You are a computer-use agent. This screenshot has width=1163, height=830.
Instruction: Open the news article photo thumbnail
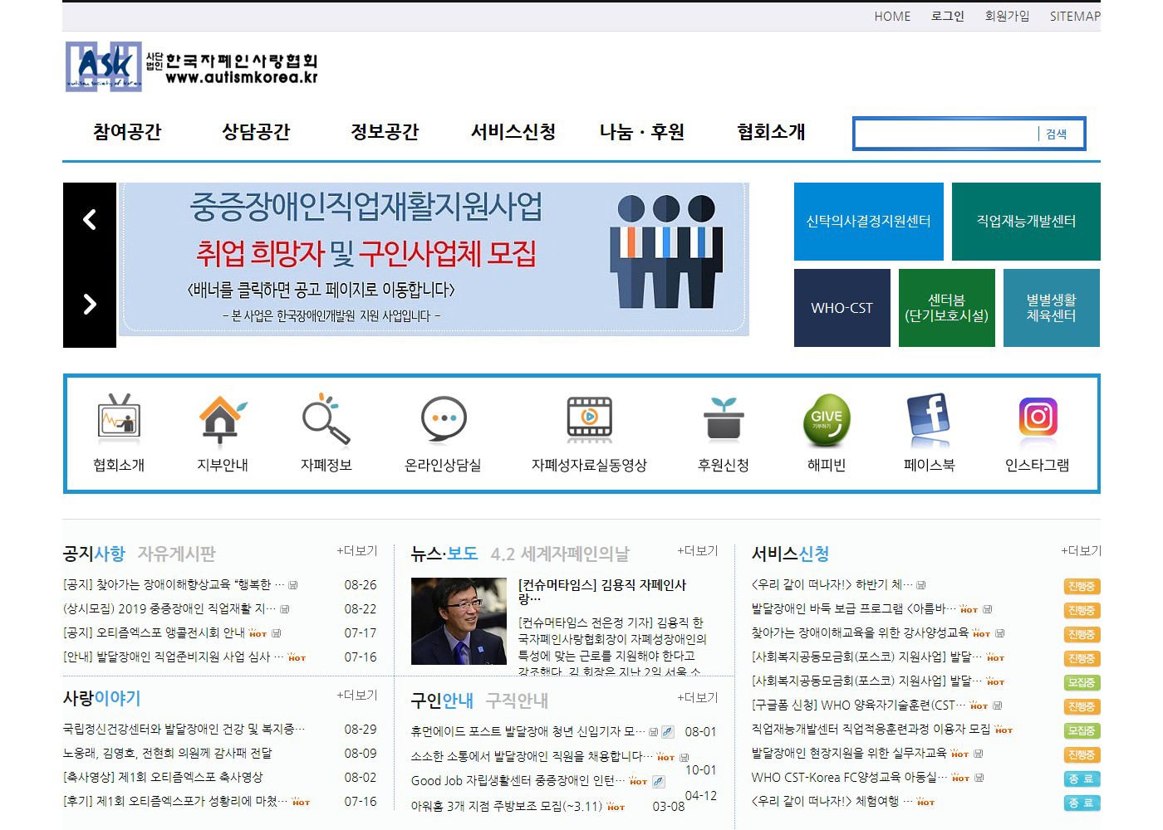point(459,621)
